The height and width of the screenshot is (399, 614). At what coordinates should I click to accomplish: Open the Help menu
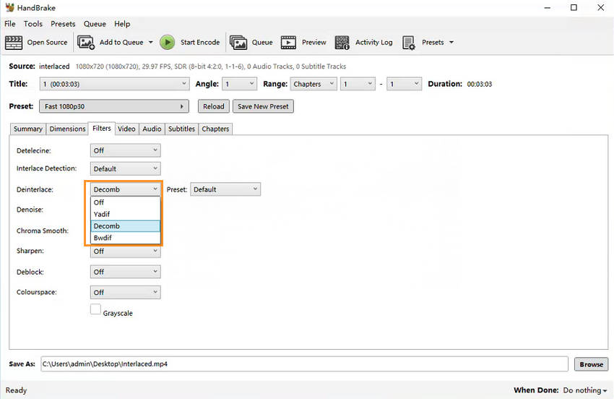(122, 24)
